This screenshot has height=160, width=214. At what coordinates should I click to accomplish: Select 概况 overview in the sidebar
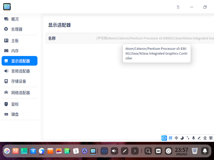click(x=14, y=19)
